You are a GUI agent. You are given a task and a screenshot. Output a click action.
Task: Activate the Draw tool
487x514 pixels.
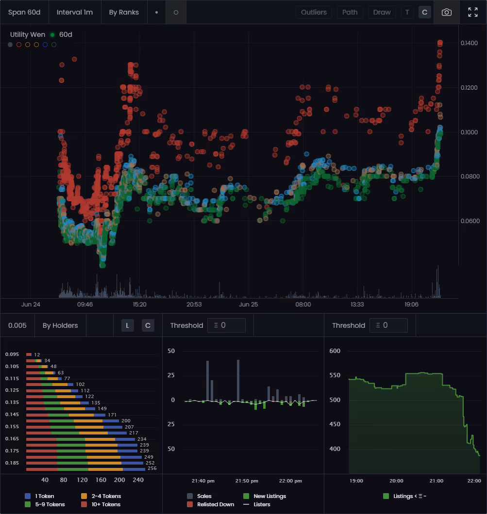tap(382, 12)
